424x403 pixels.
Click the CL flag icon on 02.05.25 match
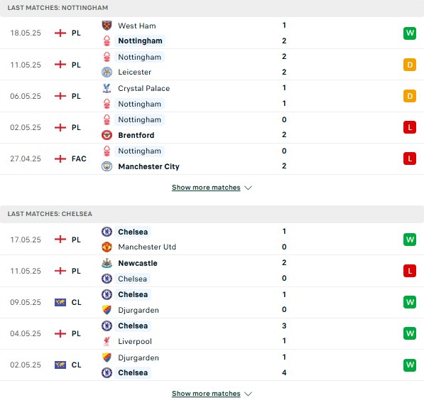coord(60,365)
